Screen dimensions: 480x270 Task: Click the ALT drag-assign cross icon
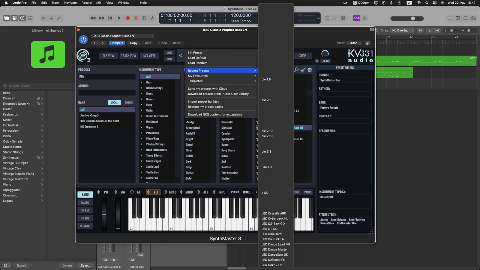tap(198, 192)
